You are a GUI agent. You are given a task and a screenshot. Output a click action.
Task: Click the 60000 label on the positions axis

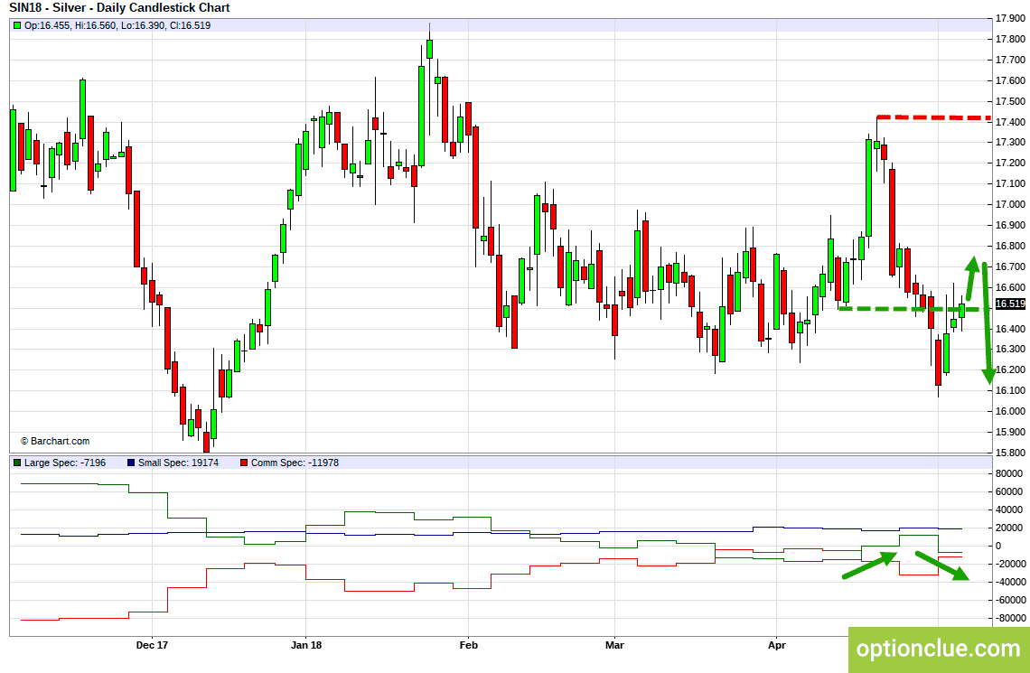click(1008, 491)
